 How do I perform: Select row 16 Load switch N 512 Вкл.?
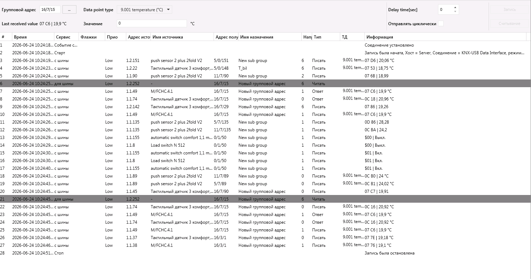[x=265, y=161]
